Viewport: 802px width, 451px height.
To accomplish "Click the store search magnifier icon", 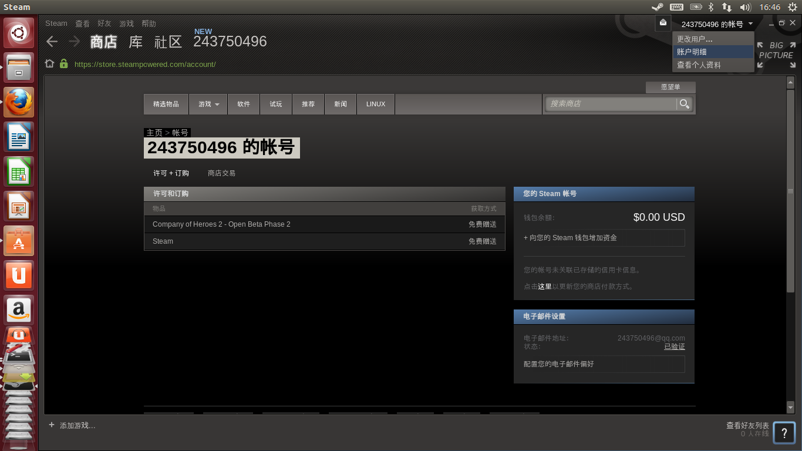I will [684, 104].
